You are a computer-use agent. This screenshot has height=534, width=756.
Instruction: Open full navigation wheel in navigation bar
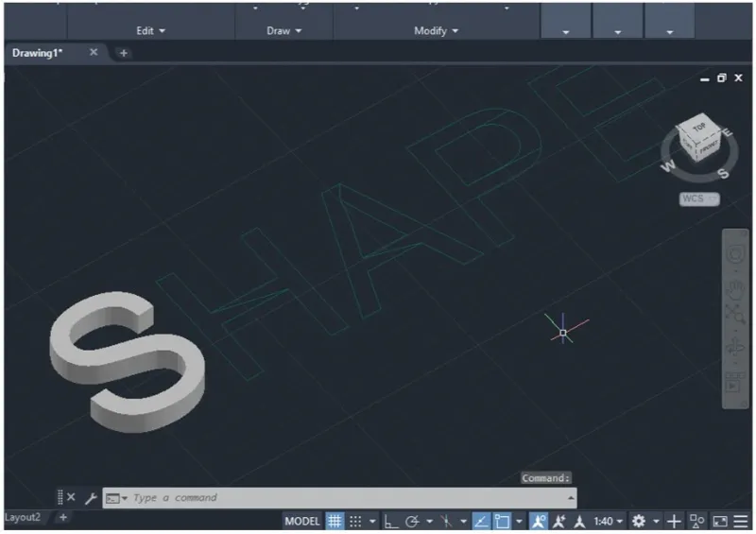734,254
